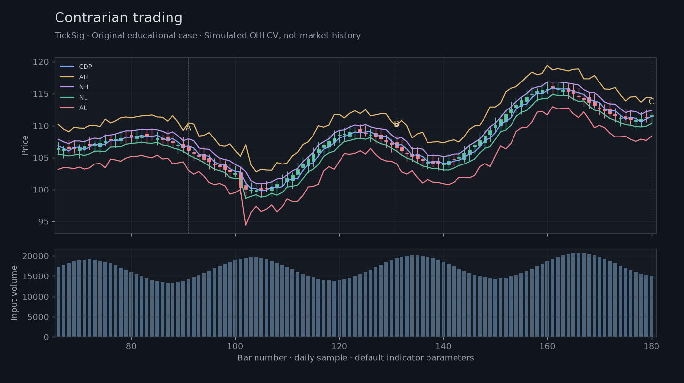Click the red AL legend line swatch

point(67,108)
